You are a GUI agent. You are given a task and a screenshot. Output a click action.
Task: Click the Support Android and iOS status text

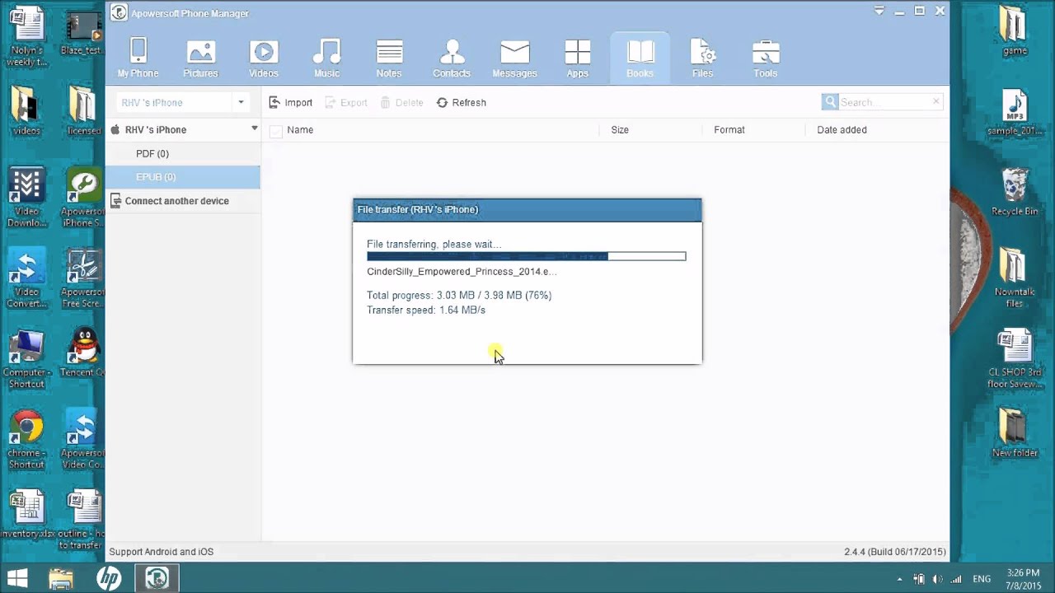(x=162, y=552)
